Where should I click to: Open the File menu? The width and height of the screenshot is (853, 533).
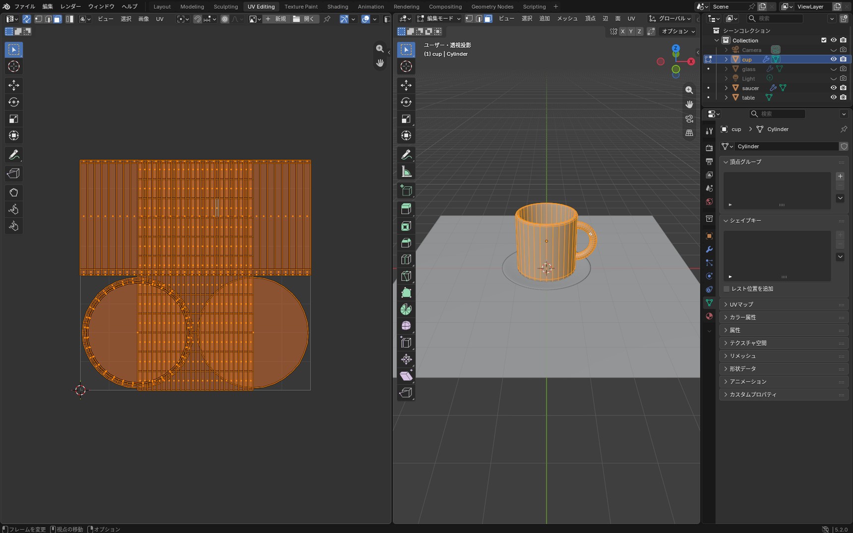24,6
